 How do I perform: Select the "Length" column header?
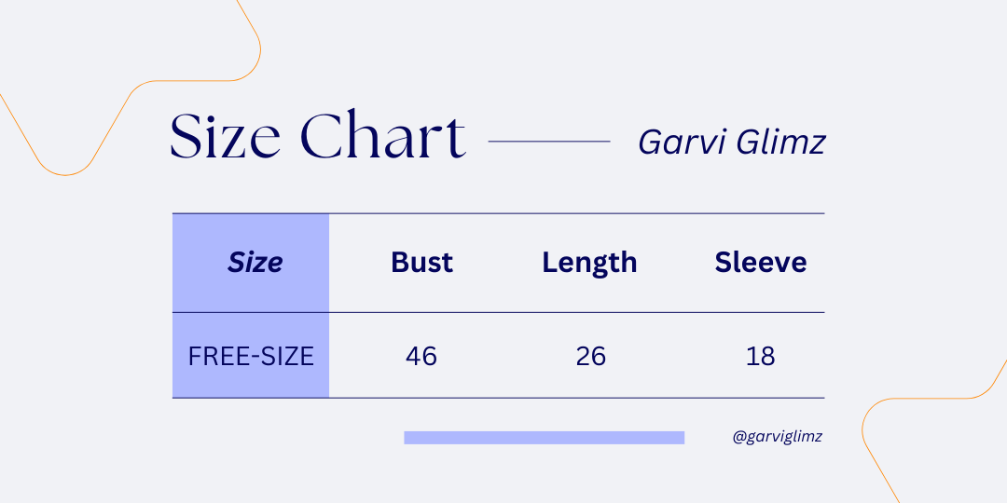[589, 263]
